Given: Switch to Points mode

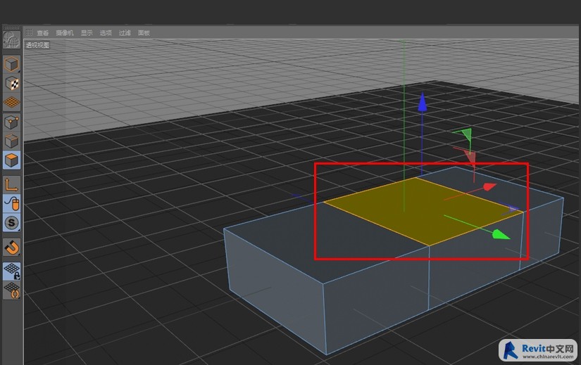Looking at the screenshot, I should click(x=11, y=122).
